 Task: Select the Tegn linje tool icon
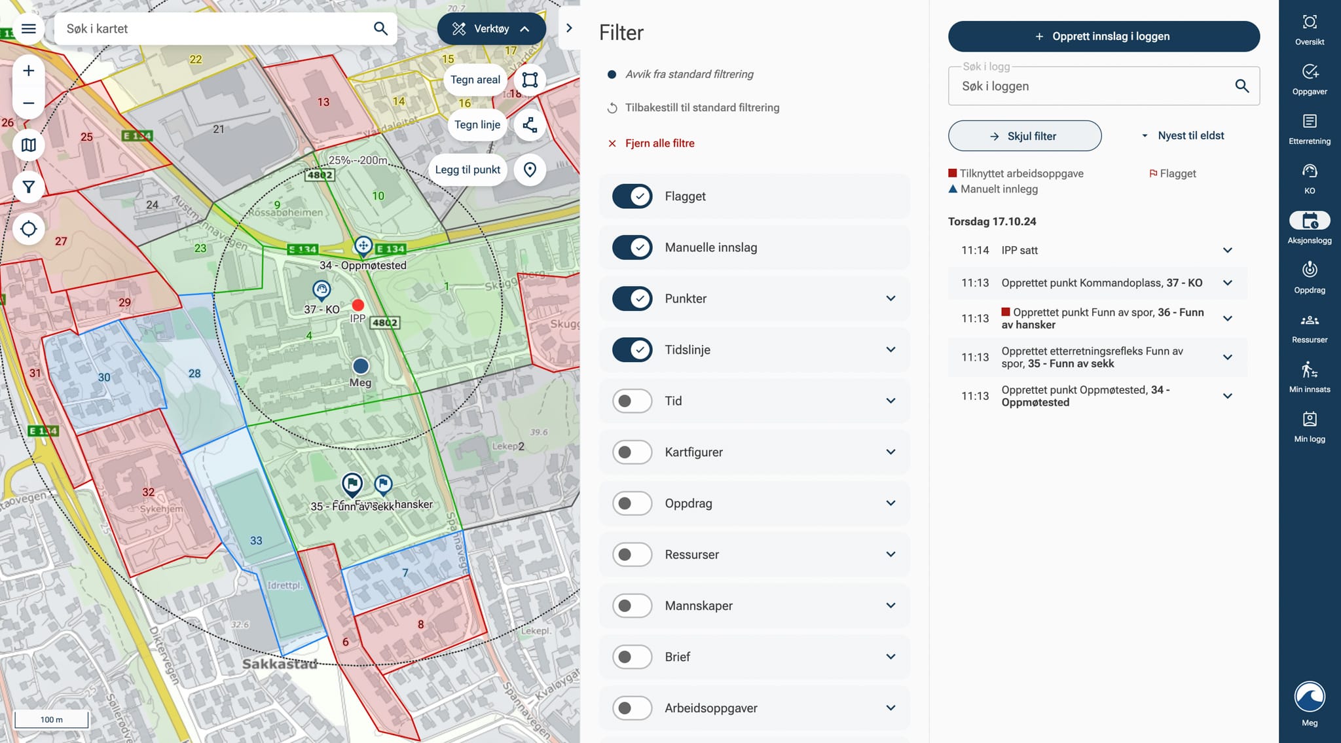pyautogui.click(x=530, y=125)
